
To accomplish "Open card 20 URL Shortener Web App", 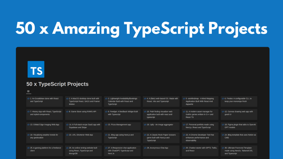I will (x=83, y=138).
